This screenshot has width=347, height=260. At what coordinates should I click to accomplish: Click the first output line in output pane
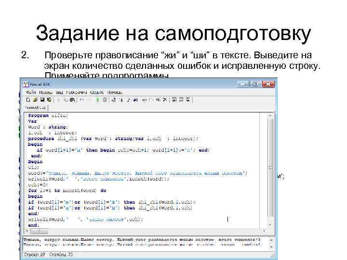142,239
